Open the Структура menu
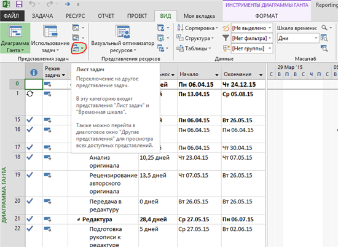The height and width of the screenshot is (247, 338). [195, 38]
